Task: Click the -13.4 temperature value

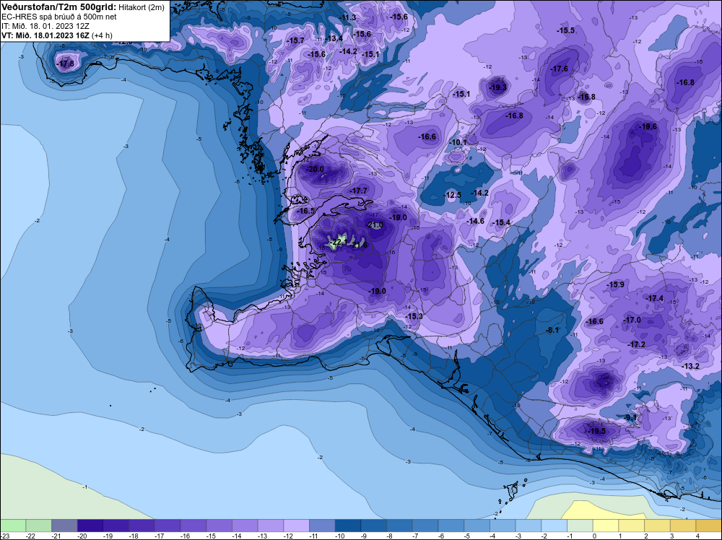Action: pyautogui.click(x=334, y=38)
